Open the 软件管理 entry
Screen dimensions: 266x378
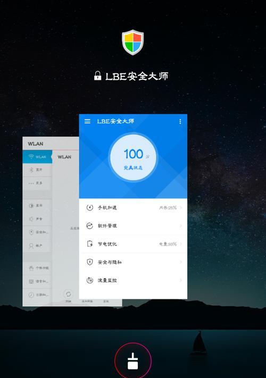click(133, 225)
